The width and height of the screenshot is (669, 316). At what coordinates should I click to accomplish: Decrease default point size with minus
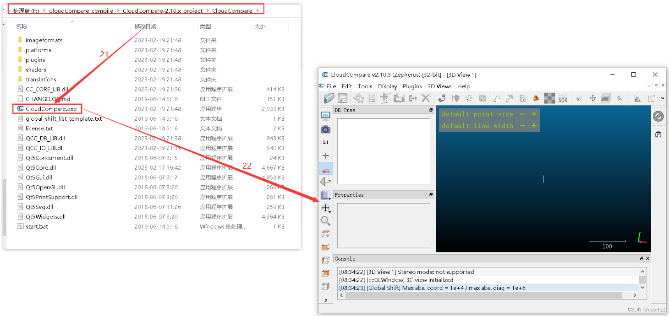coord(522,114)
